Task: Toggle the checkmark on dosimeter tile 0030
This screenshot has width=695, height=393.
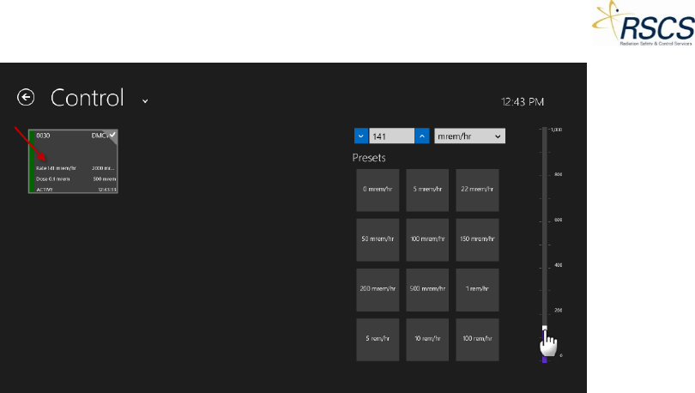Action: (112, 135)
